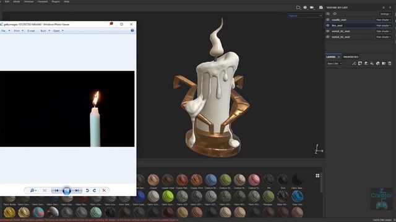Image resolution: width=396 pixels, height=222 pixels.
Task: Click the show all texture sets eye icon
Action: pyautogui.click(x=335, y=14)
